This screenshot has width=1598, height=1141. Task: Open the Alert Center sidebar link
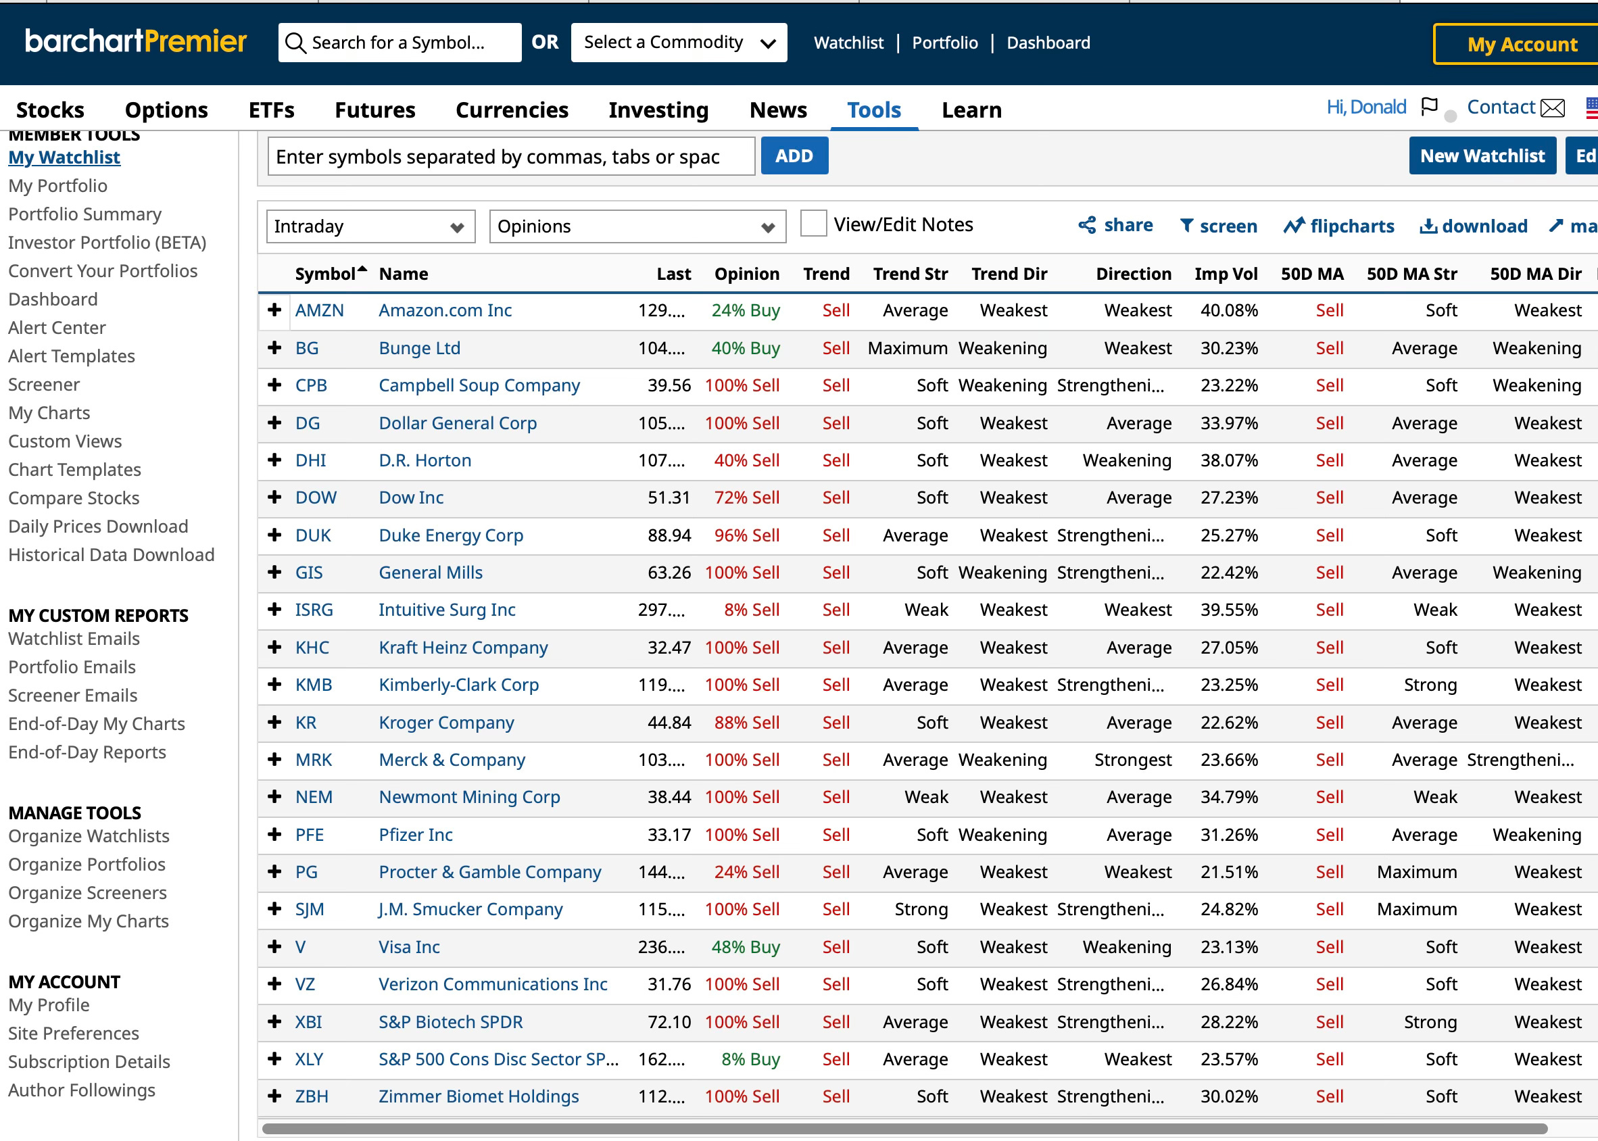(57, 327)
